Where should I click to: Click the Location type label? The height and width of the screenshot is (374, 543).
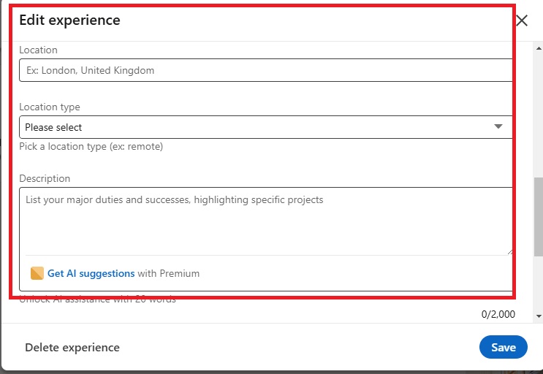point(50,107)
